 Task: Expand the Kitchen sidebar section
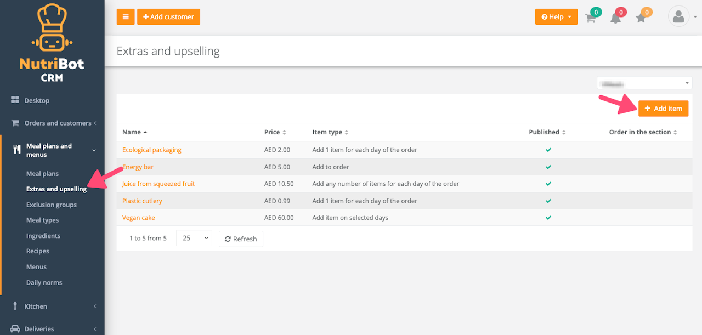[x=52, y=306]
